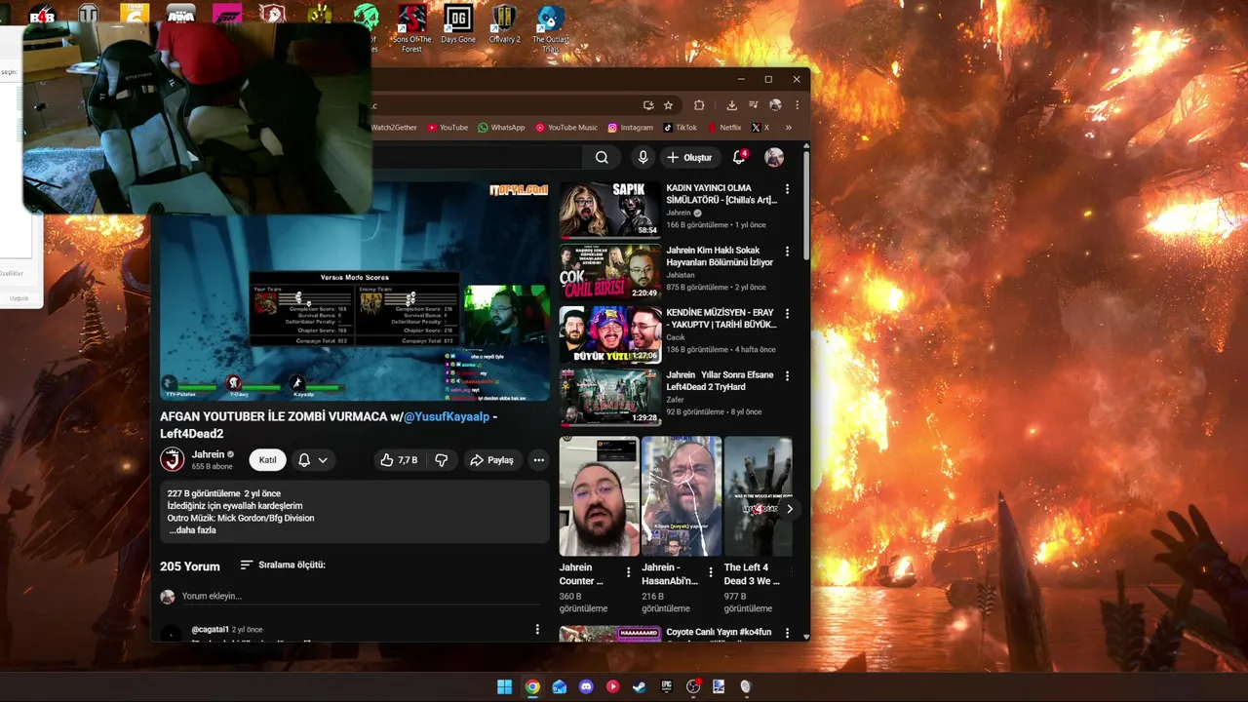Open Chrome downloads icon
Image resolution: width=1248 pixels, height=702 pixels.
(x=732, y=105)
